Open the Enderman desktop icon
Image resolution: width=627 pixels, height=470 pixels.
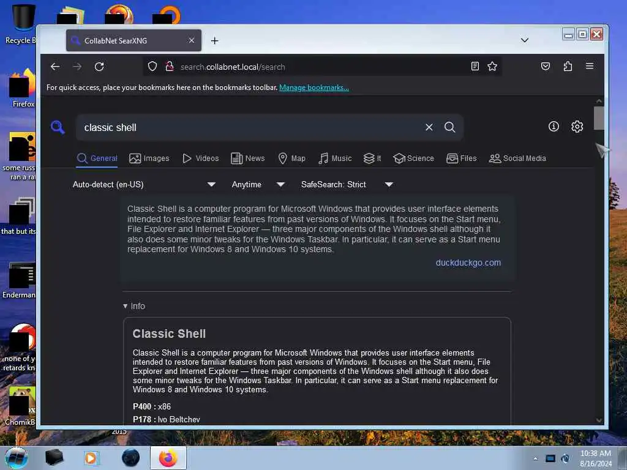pos(20,280)
